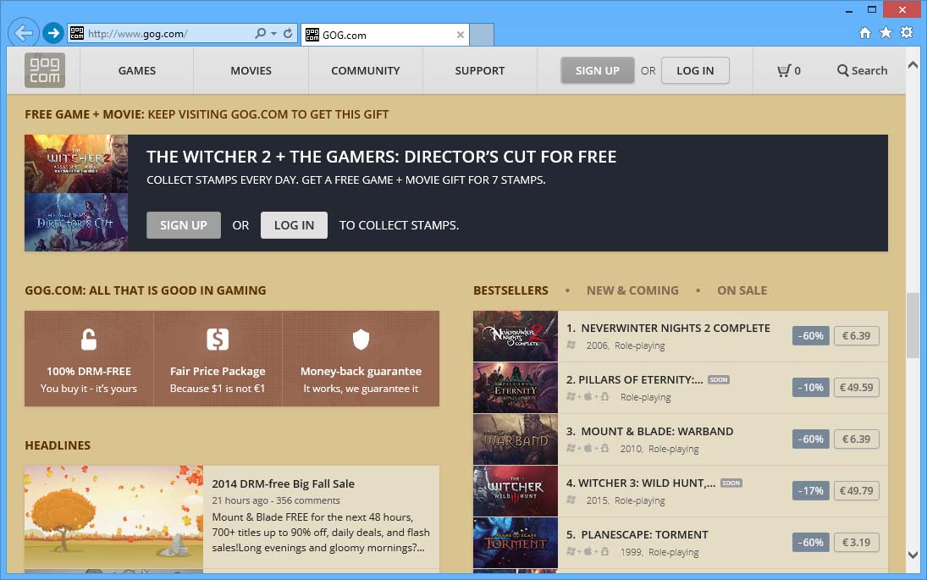Open Mount & Blade: Warband cover

516,439
